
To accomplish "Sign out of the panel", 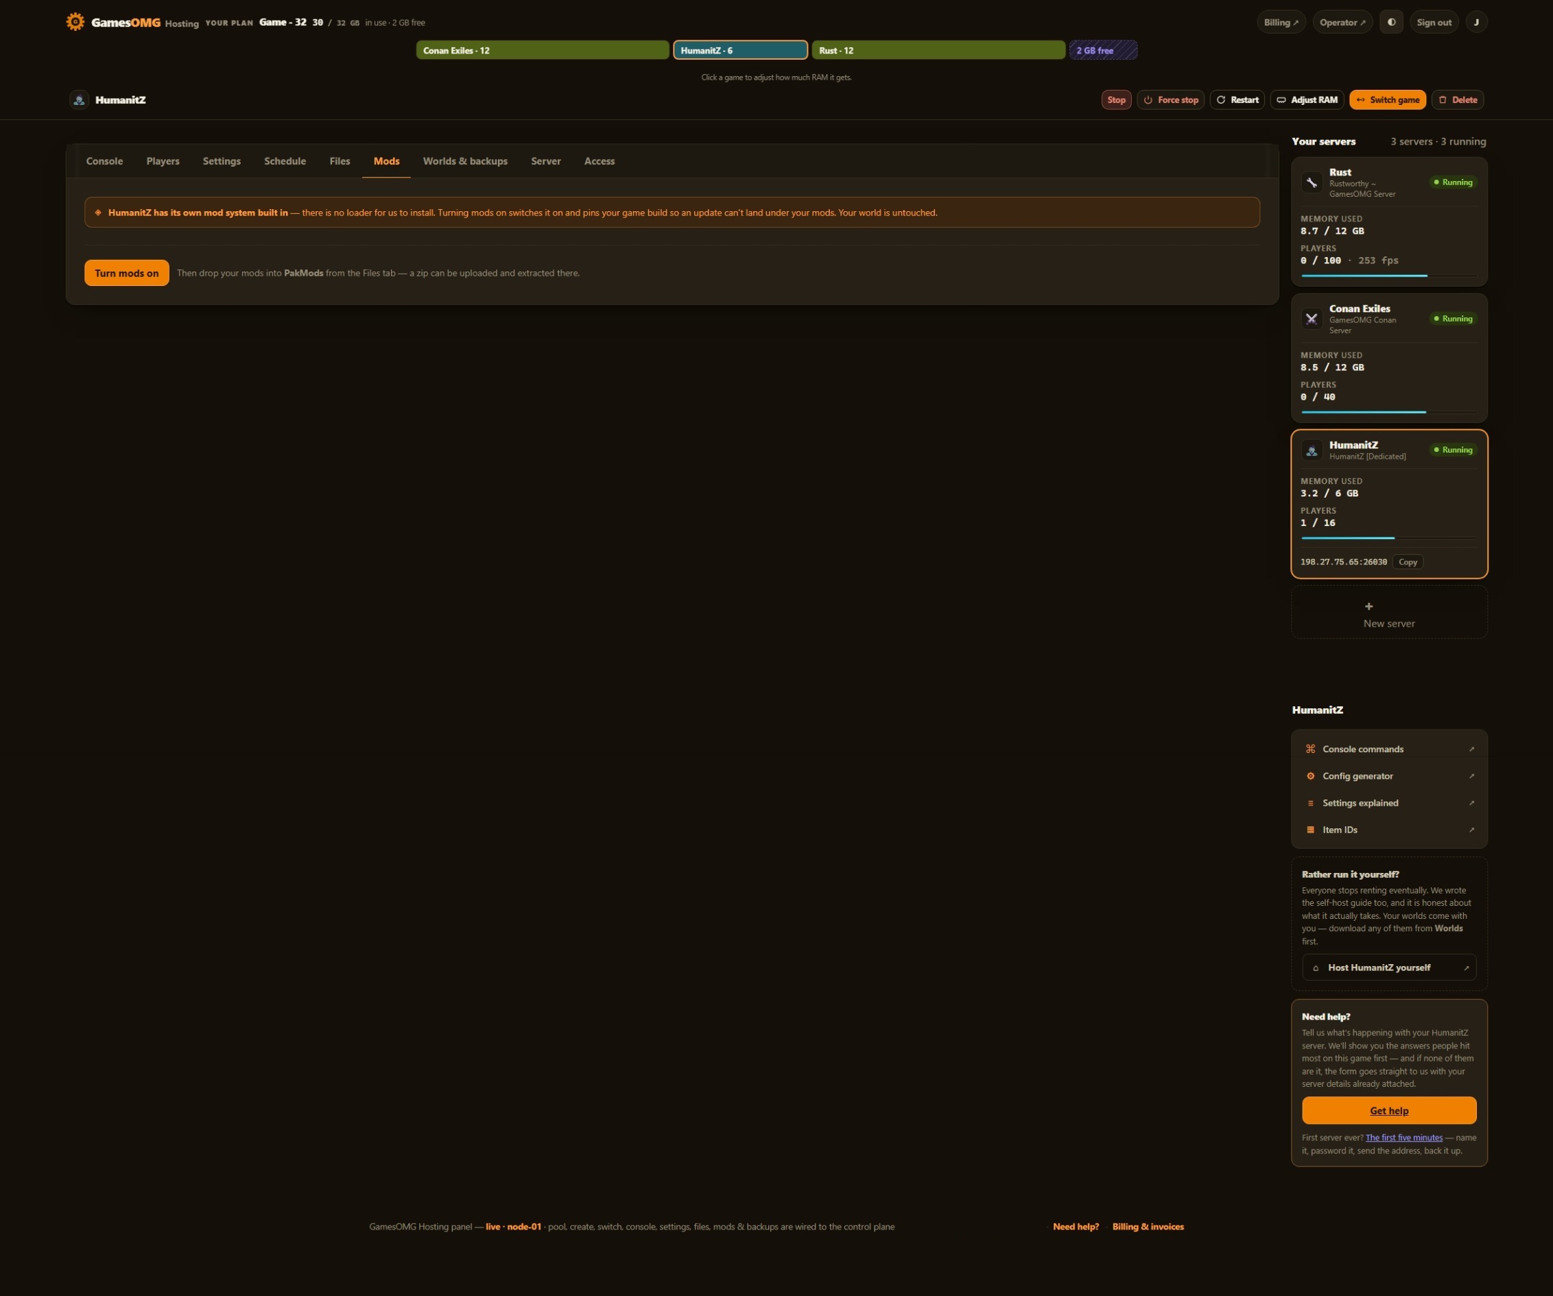I will click(1434, 22).
